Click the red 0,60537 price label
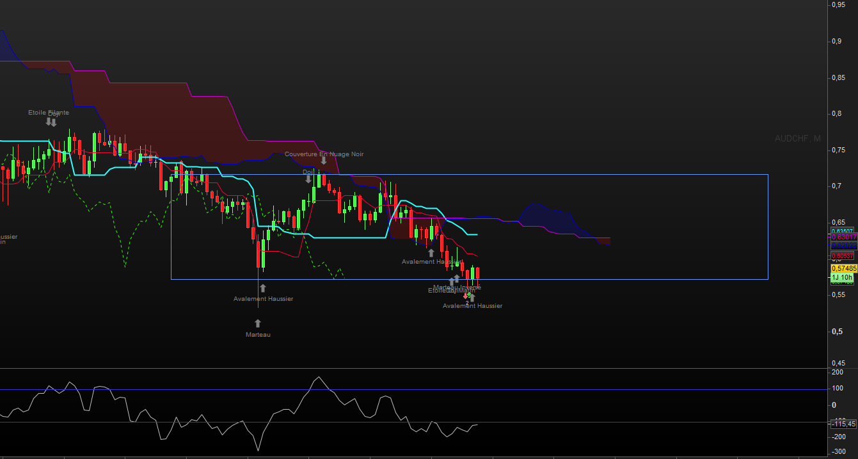The width and height of the screenshot is (858, 459). click(x=843, y=255)
